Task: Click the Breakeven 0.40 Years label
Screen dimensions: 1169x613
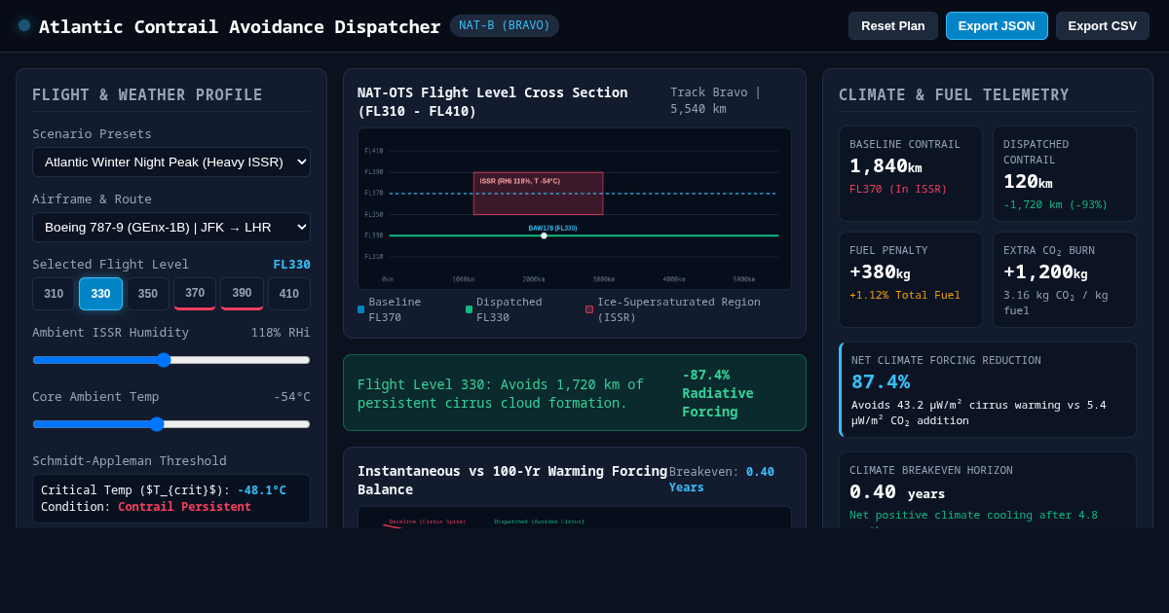Action: click(x=722, y=480)
